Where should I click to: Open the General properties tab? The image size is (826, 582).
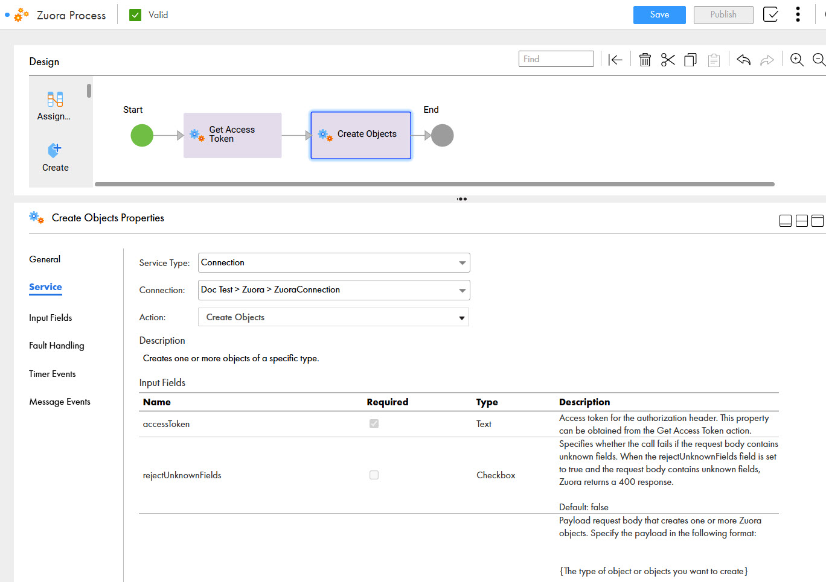coord(45,259)
